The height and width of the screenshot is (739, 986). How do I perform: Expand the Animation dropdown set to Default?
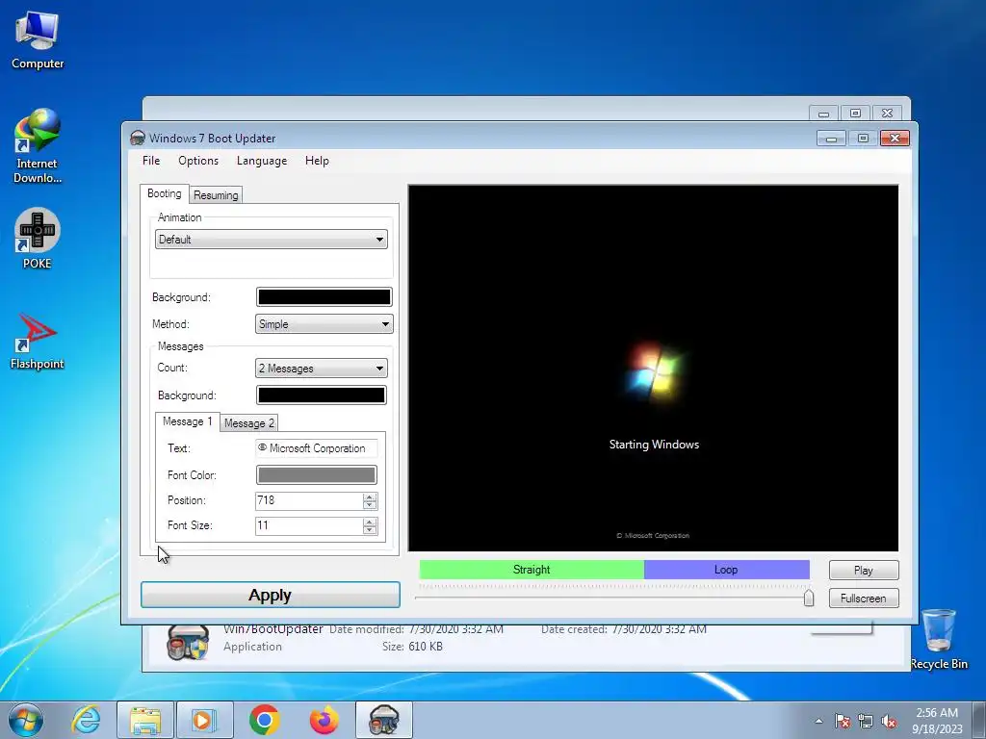(x=271, y=240)
